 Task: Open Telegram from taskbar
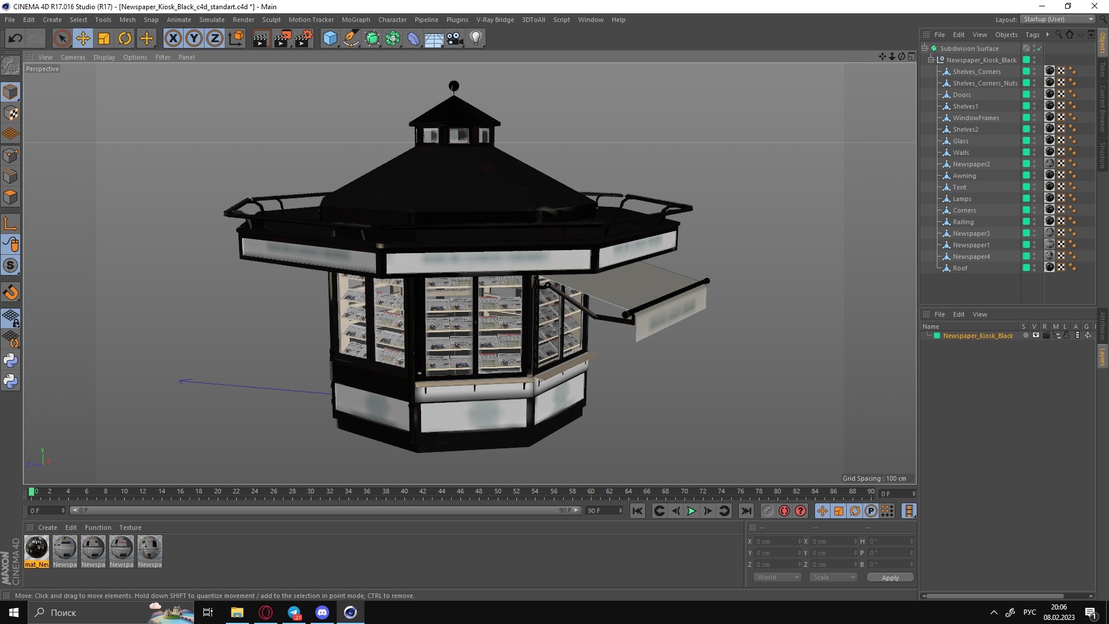coord(294,612)
